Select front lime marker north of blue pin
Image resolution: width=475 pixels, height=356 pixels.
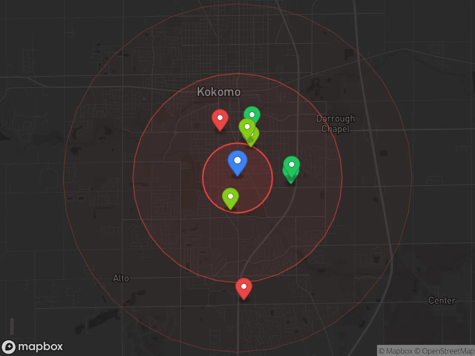coord(246,128)
